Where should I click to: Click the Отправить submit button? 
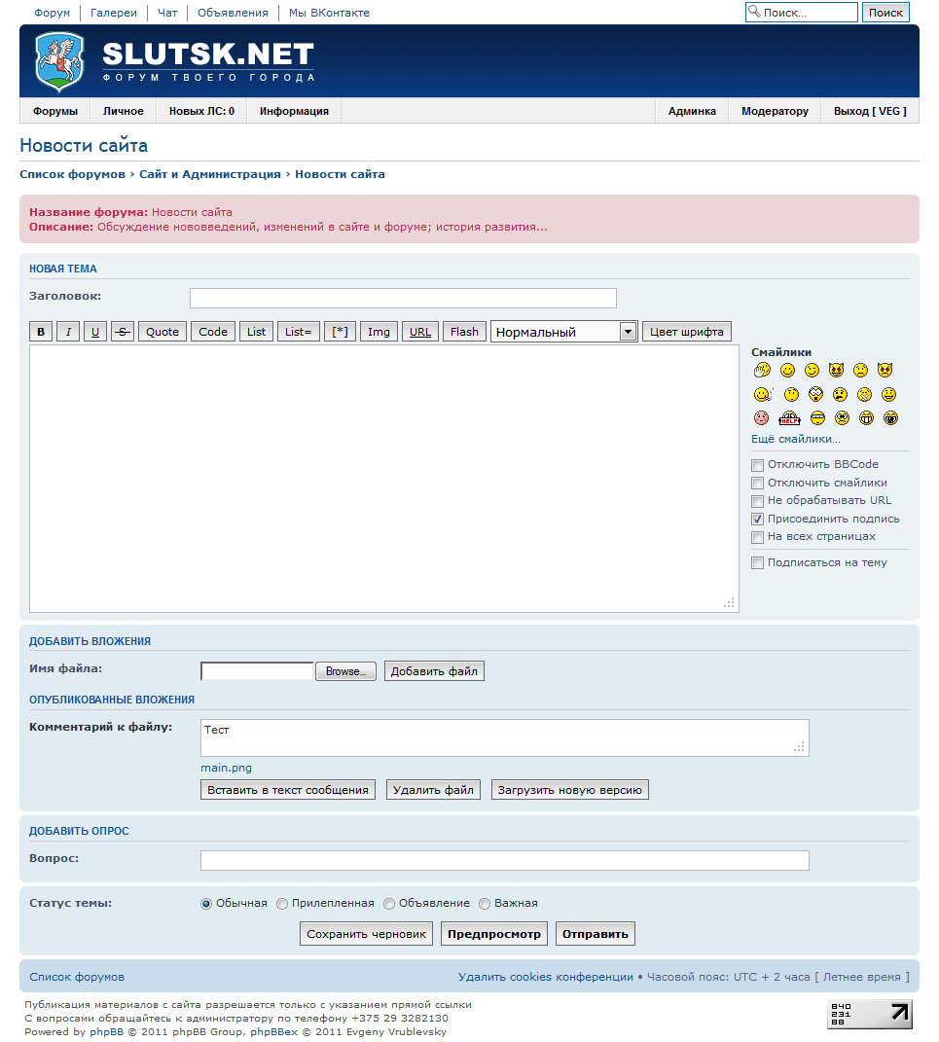click(x=595, y=934)
